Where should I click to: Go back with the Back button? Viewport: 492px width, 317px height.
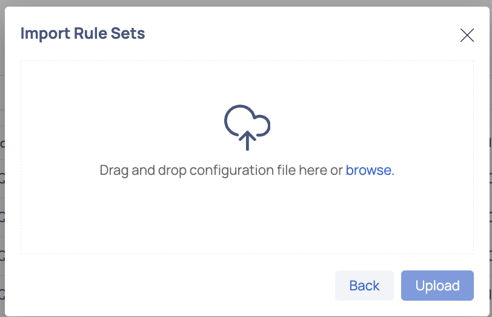[364, 286]
